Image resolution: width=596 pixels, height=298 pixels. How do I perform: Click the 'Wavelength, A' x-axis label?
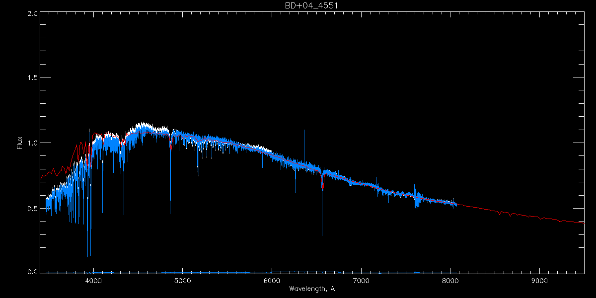point(311,289)
